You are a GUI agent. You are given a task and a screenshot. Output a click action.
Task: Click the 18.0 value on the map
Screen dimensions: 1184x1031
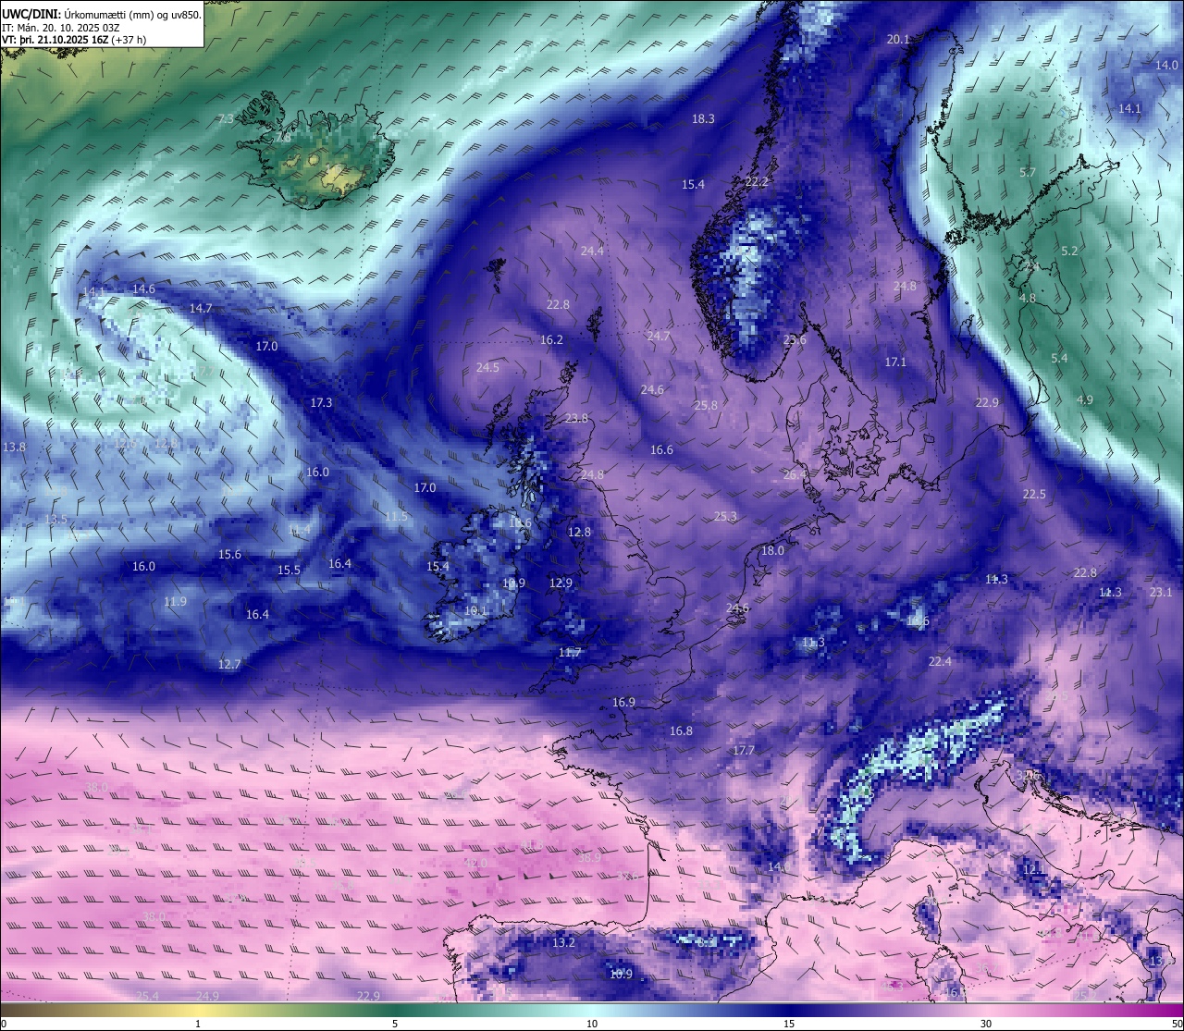[772, 550]
